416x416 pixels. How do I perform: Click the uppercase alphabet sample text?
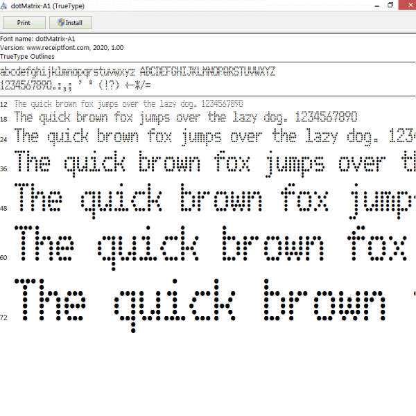click(207, 71)
